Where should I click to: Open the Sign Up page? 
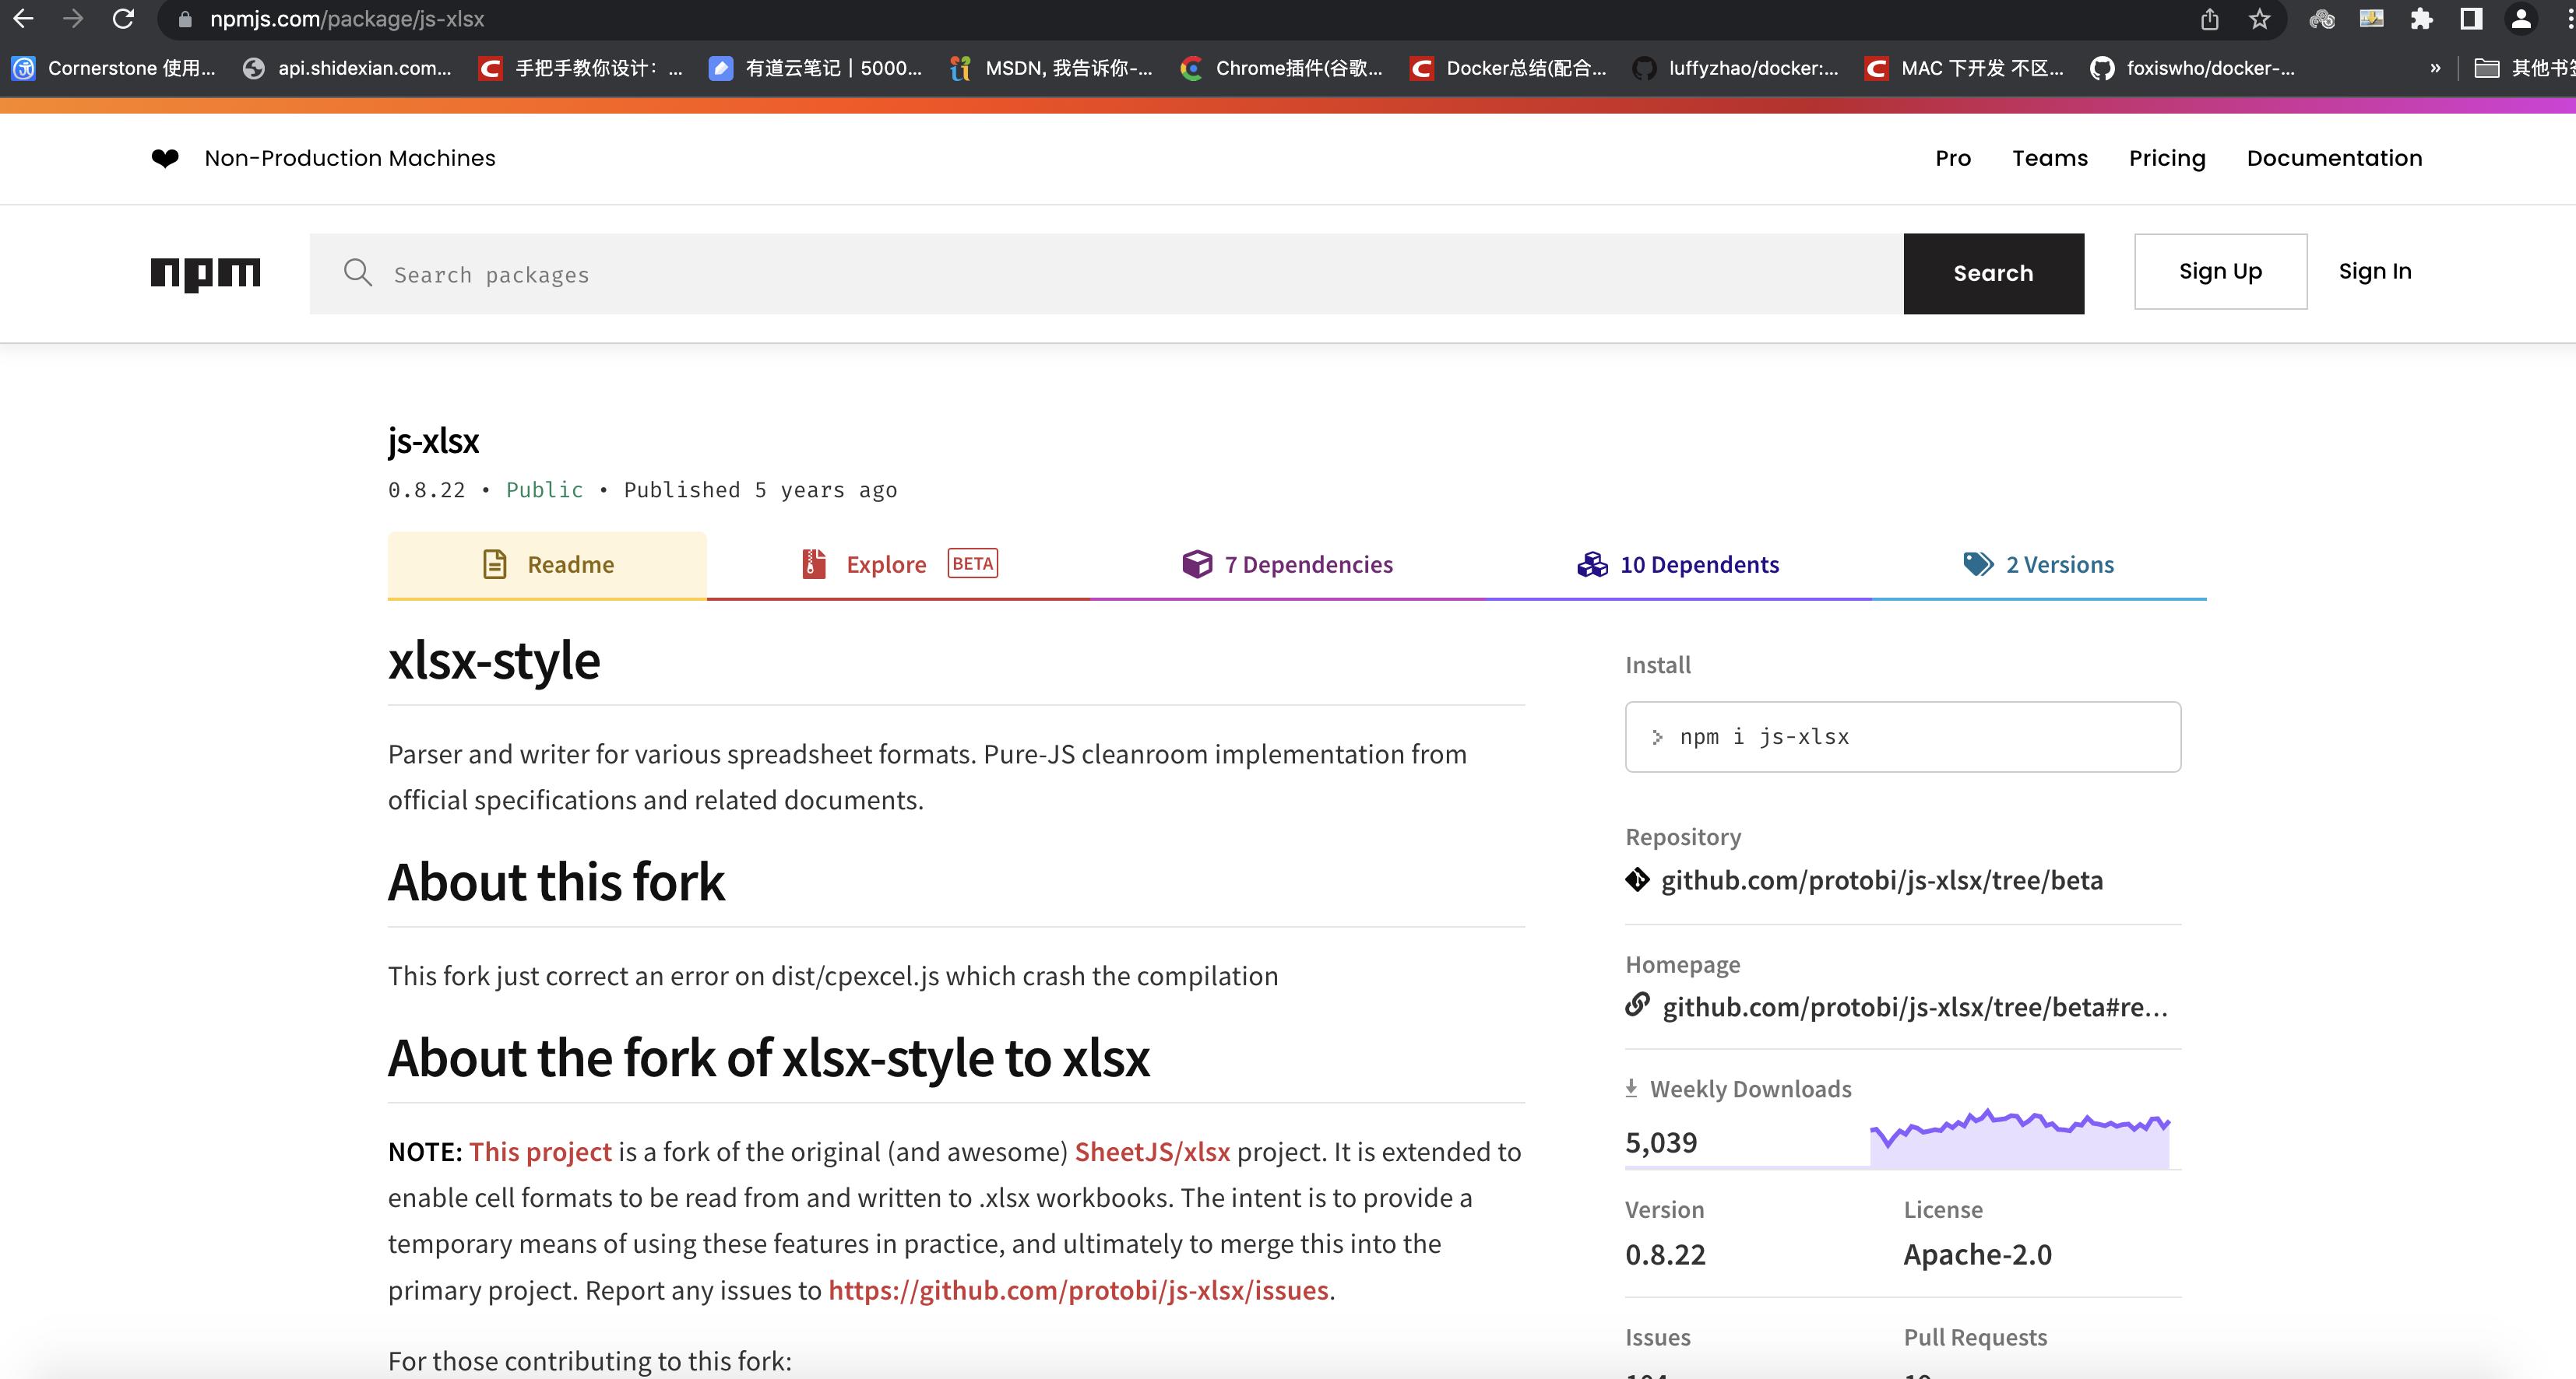[x=2220, y=271]
